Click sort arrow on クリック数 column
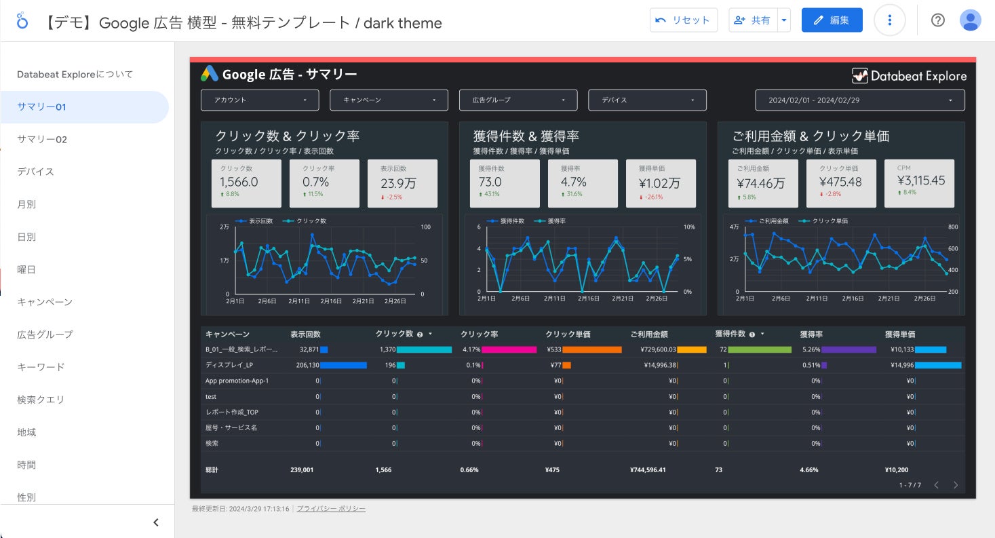This screenshot has height=538, width=995. (x=430, y=334)
